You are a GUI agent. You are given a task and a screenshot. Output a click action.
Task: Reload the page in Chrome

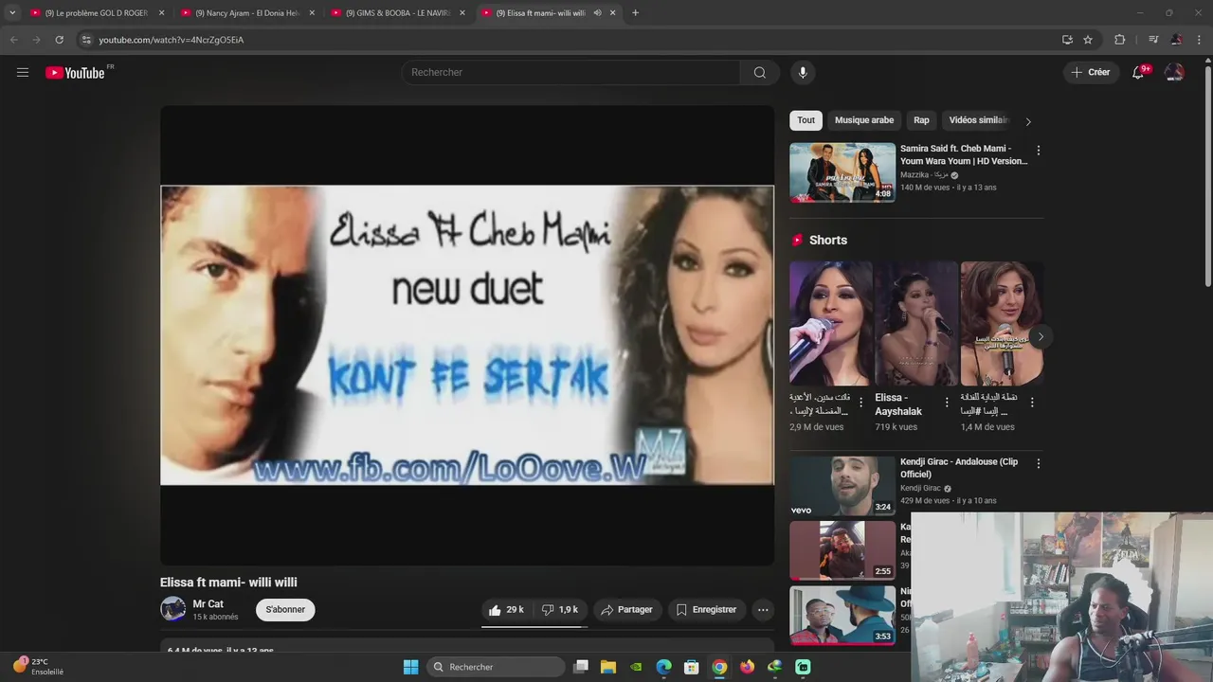tap(59, 40)
